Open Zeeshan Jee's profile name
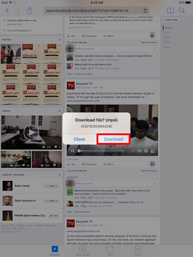Viewport: 193px width, 257px height. [x=82, y=56]
